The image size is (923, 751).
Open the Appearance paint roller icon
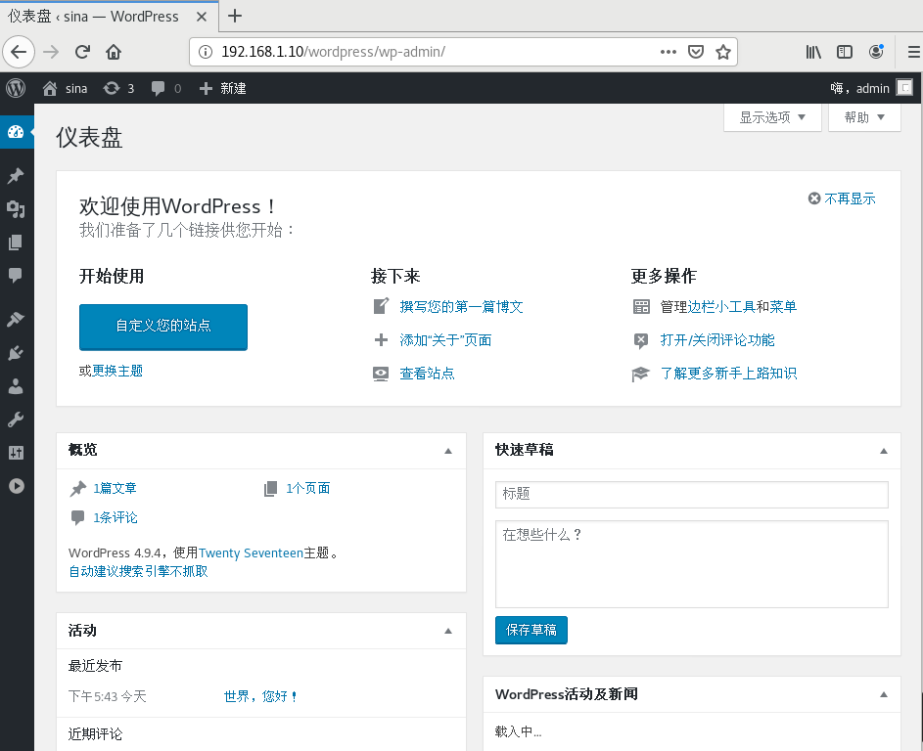16,318
